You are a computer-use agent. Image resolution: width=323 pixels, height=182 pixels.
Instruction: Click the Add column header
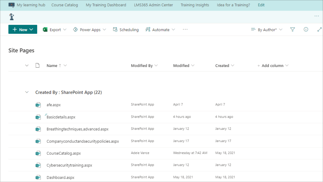(x=273, y=65)
